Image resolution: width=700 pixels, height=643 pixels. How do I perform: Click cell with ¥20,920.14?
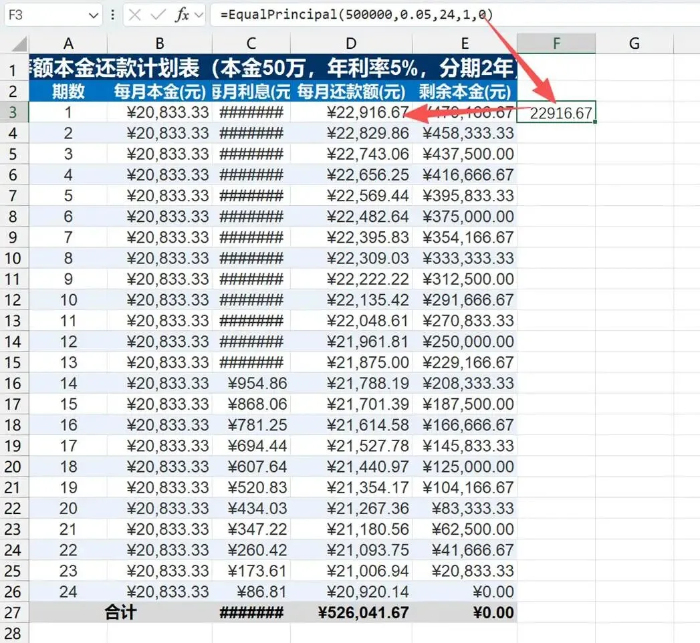pos(351,592)
